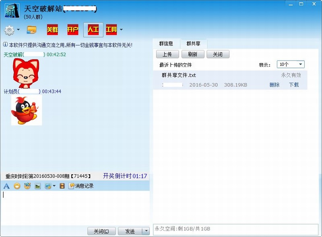Click the screen capture icon
322x237 pixels.
47,186
